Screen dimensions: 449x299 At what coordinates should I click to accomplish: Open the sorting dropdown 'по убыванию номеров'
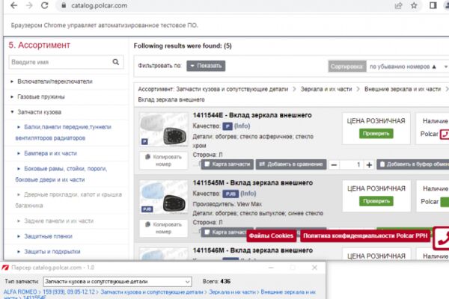[408, 67]
